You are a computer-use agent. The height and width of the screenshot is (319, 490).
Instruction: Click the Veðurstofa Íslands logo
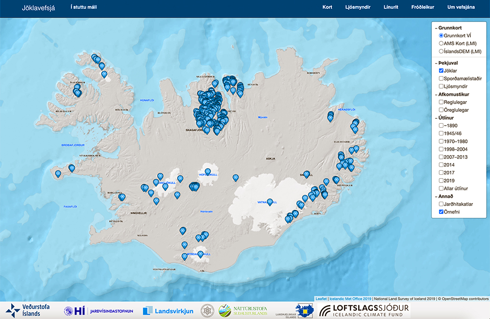27,311
